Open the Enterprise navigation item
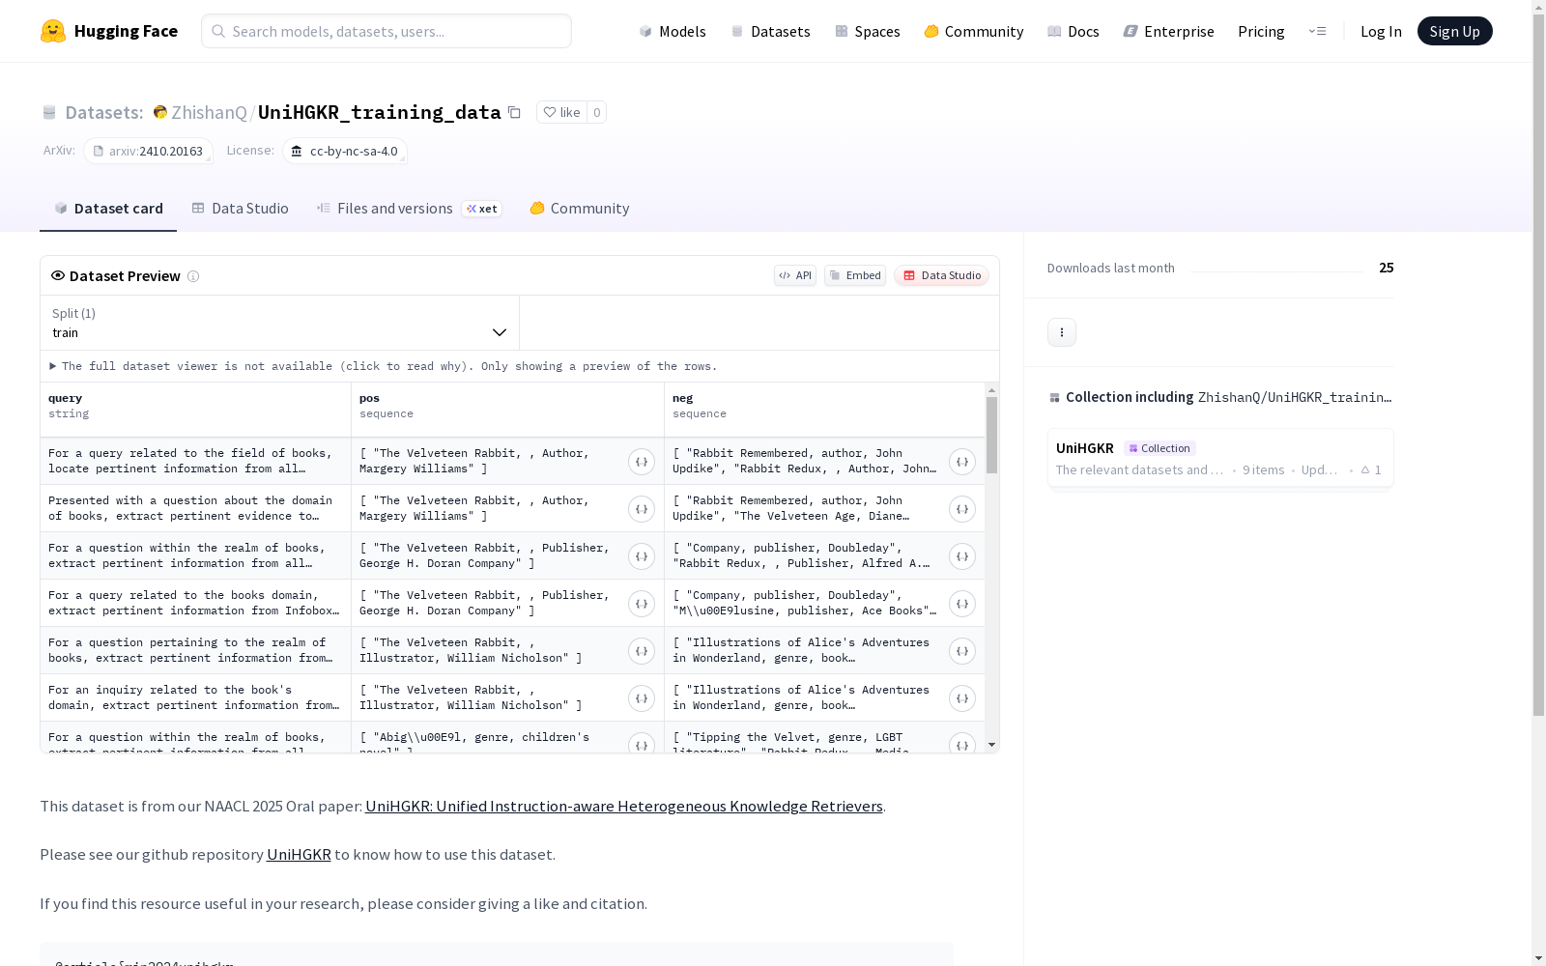 pos(1168,31)
